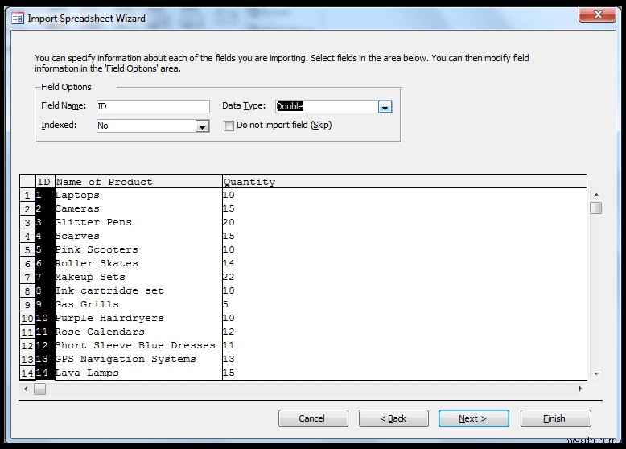Select the ID column header

pos(45,182)
